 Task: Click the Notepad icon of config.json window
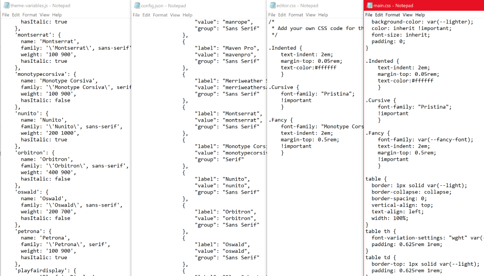(x=136, y=5)
